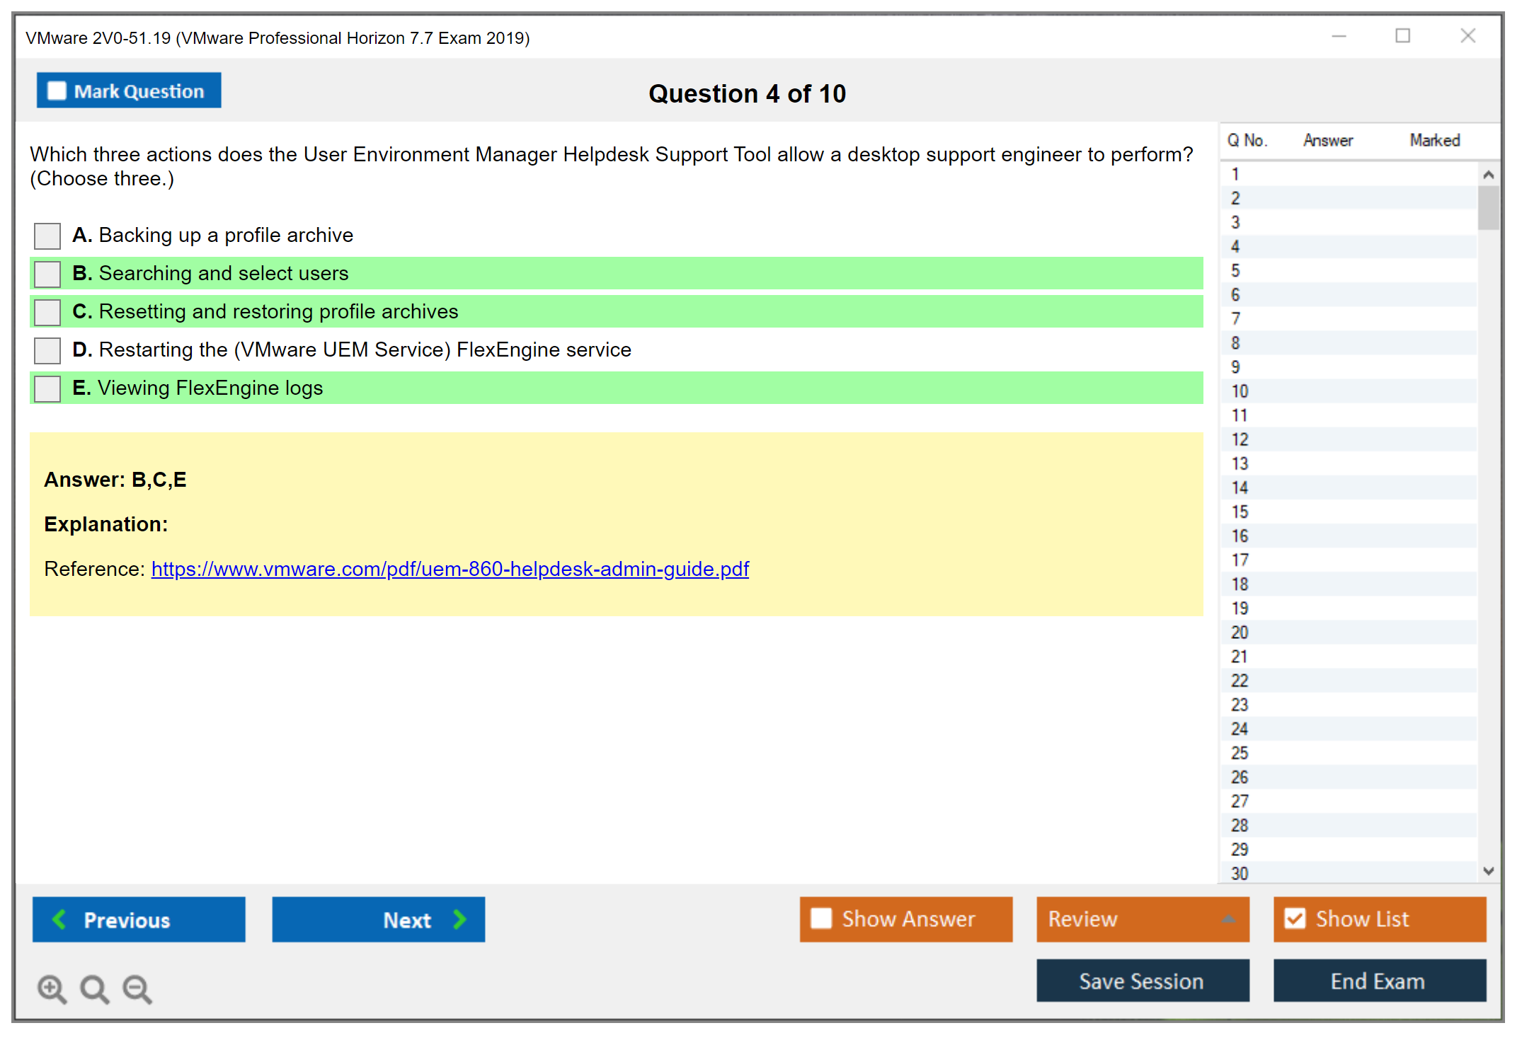Check option D Restarting FlexEngine service
1522x1040 pixels.
click(47, 350)
